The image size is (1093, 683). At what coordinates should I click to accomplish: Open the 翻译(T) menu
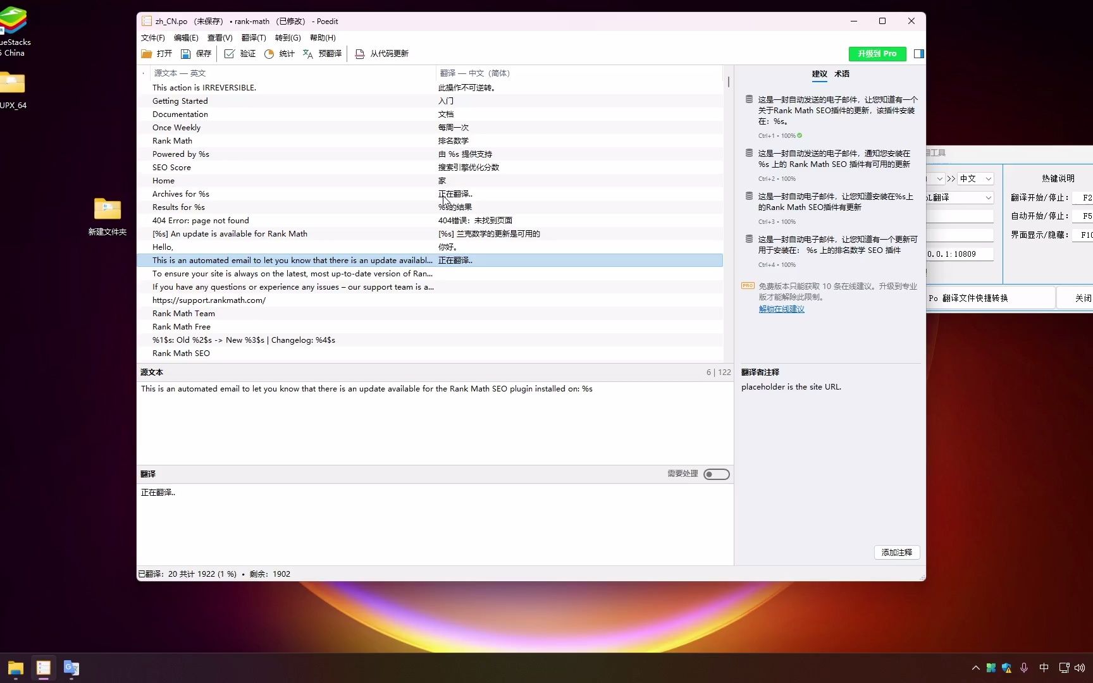click(254, 38)
